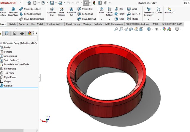Choose Revolved Boss/Base tool
The height and width of the screenshot is (132, 190).
[x=13, y=12]
